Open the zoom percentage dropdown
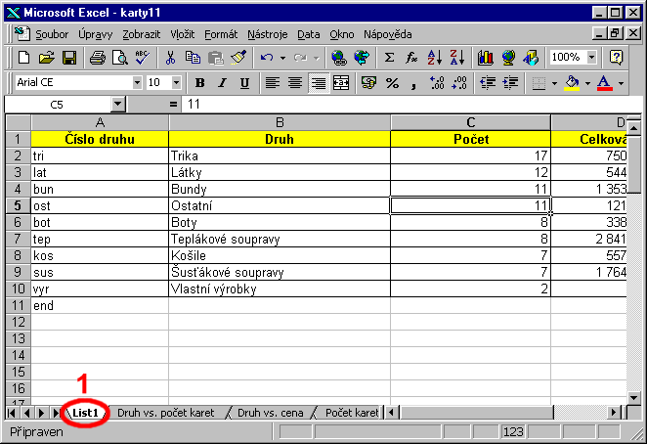The image size is (647, 444). click(x=591, y=58)
